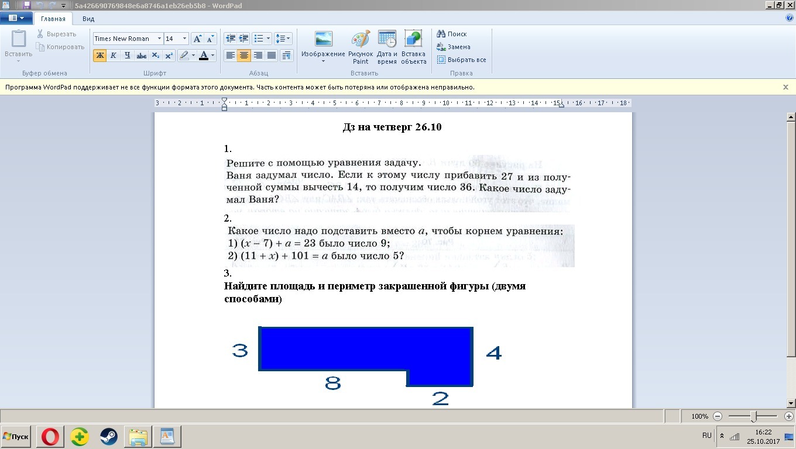Open the file explorer taskbar icon

coord(138,437)
